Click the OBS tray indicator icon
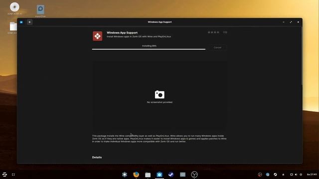This screenshot has width=319, height=179. pyautogui.click(x=260, y=175)
